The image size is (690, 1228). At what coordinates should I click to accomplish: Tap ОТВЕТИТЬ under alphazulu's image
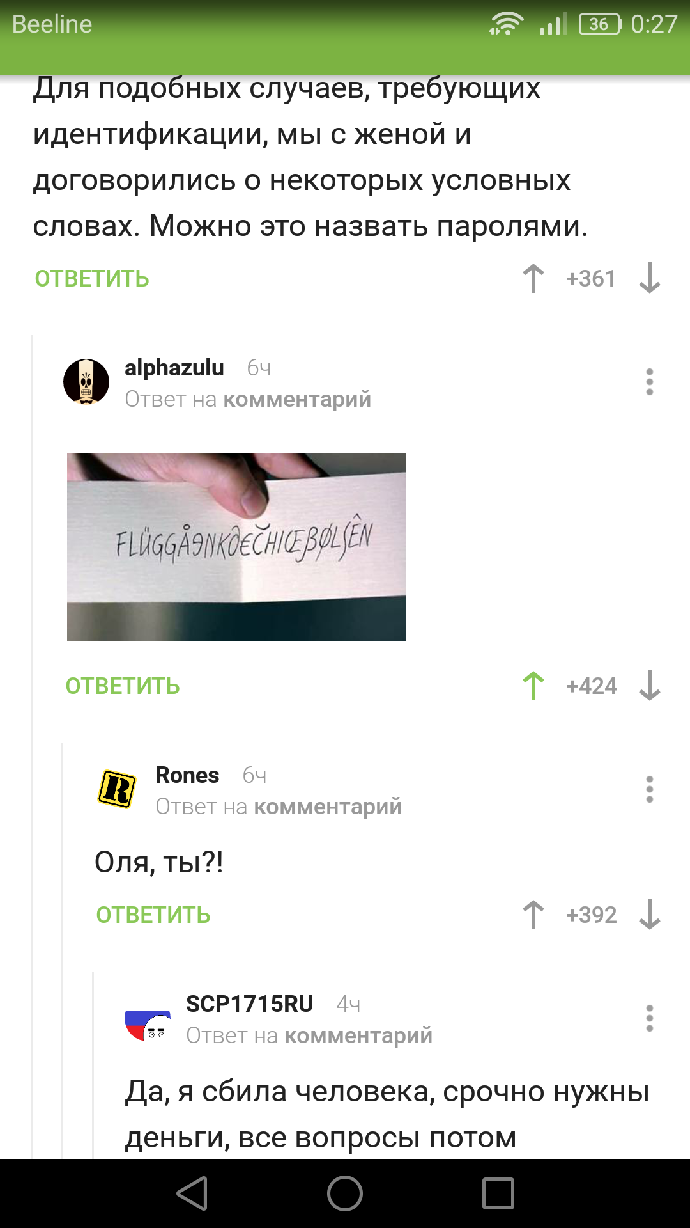123,686
